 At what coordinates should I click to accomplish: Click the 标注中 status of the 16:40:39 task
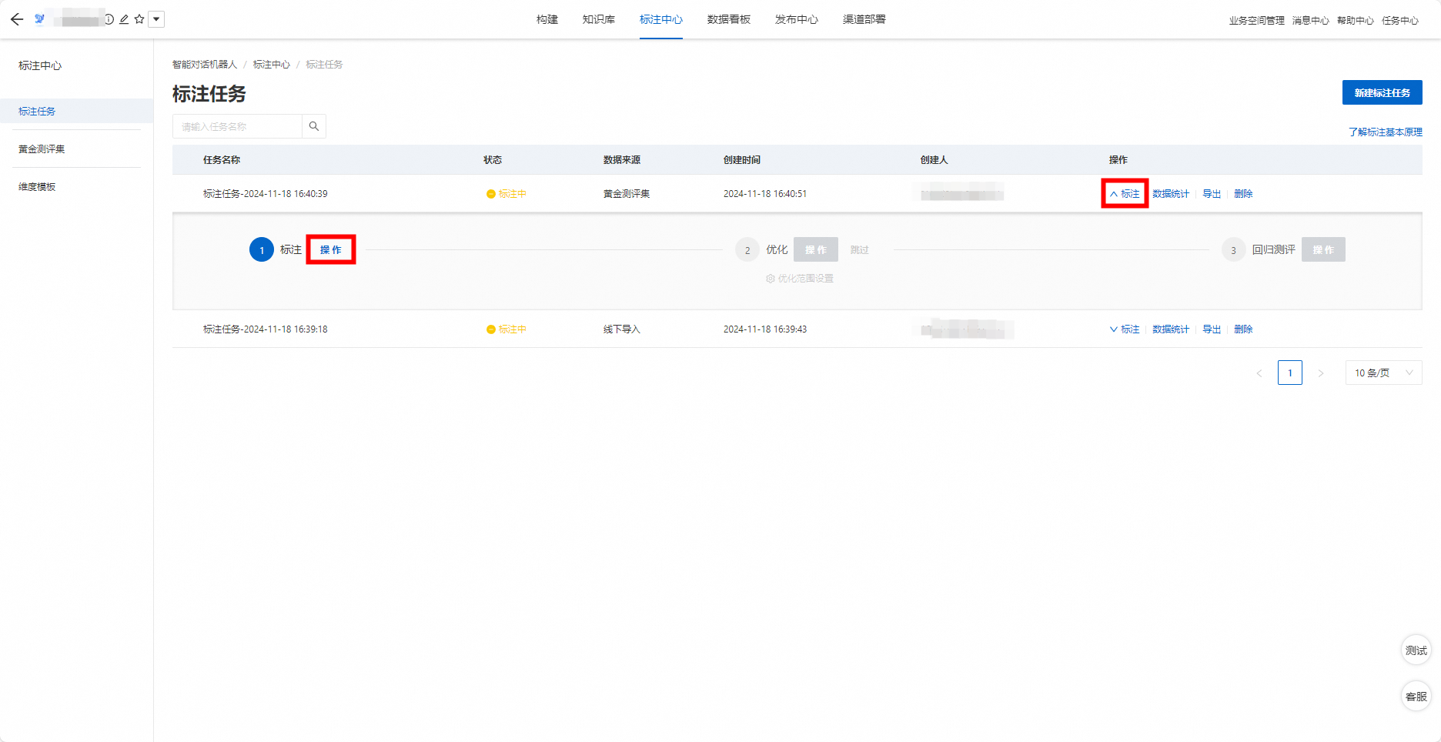(x=507, y=194)
